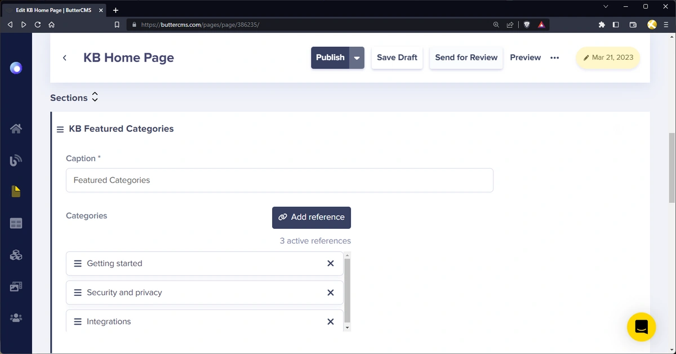This screenshot has width=676, height=354.
Task: Open the Pages sidebar icon
Action: (x=16, y=192)
